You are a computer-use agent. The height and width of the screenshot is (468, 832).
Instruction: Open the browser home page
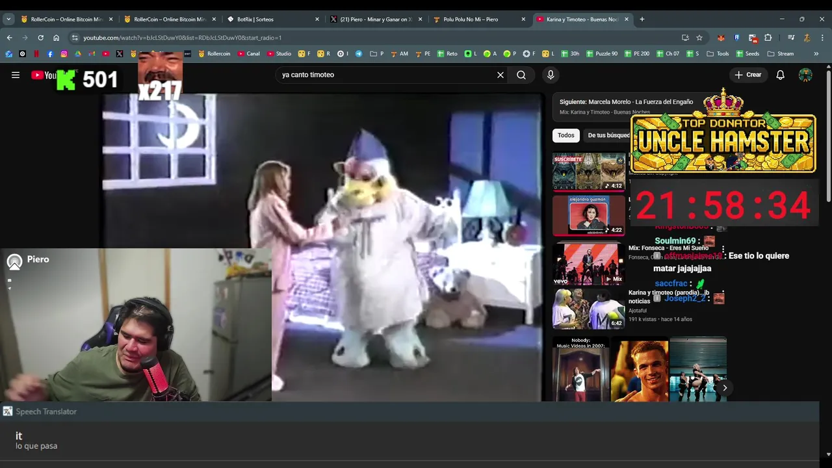pos(56,38)
